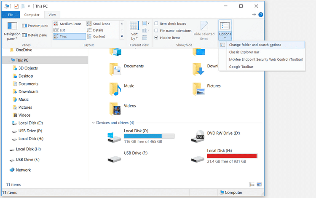
Task: Open Downloads in navigation pane
Action: pos(28,92)
